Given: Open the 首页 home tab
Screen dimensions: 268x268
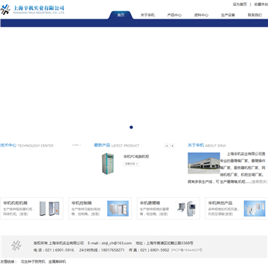Looking at the screenshot, I should point(121,15).
